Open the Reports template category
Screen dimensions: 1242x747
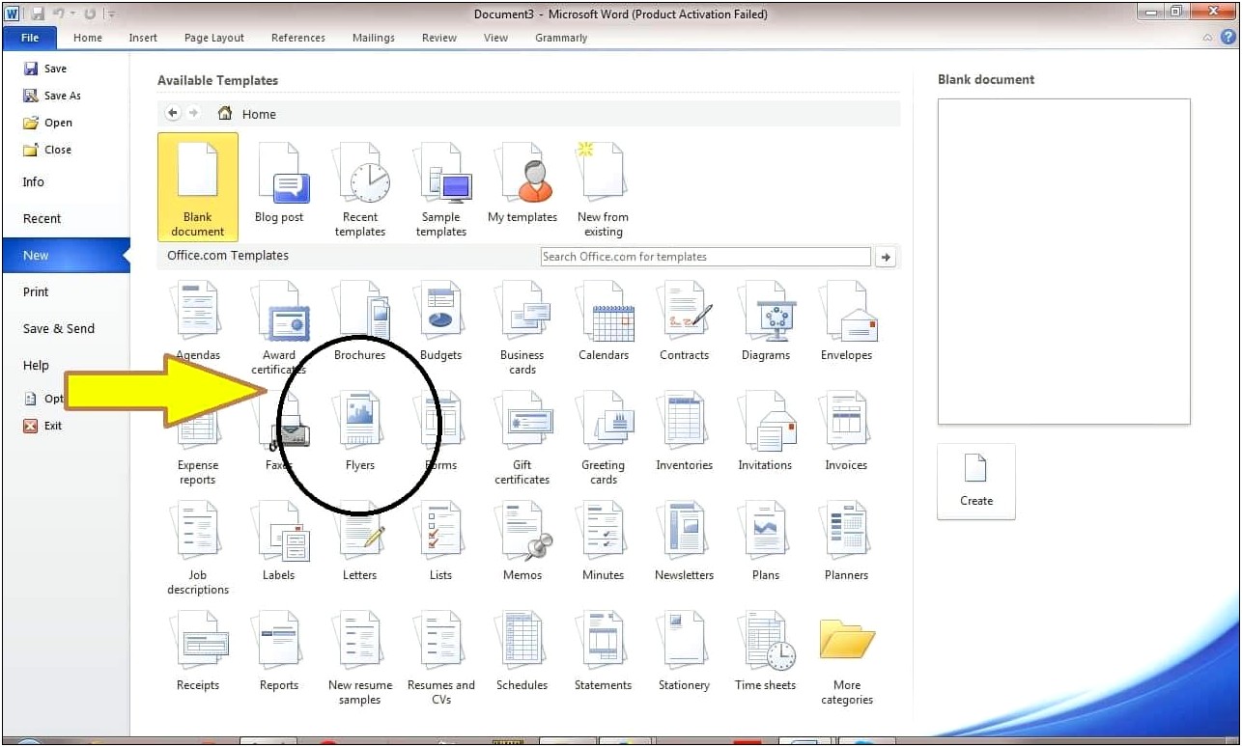tap(278, 651)
